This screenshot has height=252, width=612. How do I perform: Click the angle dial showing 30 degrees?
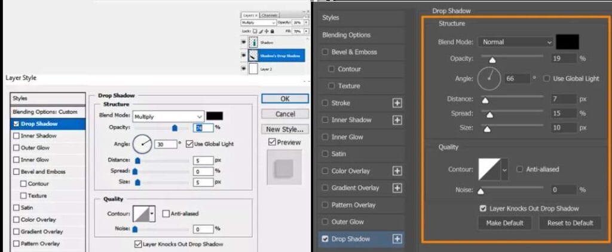(142, 144)
